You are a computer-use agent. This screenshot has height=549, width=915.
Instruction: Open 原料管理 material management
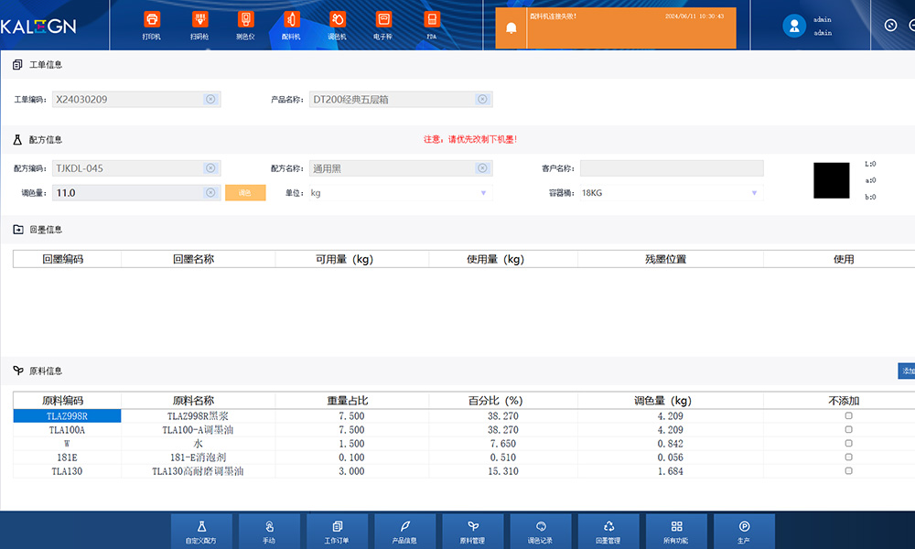[473, 532]
